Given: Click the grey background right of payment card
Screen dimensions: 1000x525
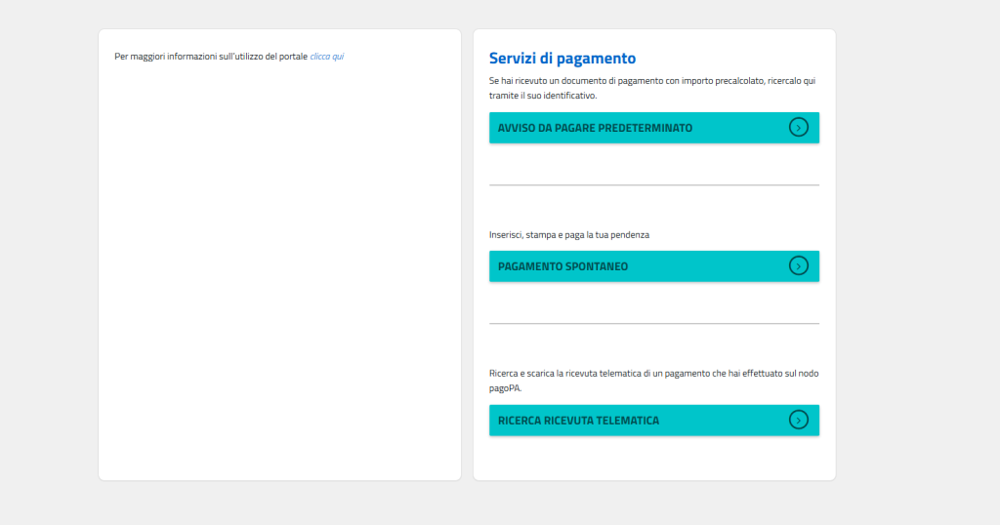Looking at the screenshot, I should click(x=916, y=254).
